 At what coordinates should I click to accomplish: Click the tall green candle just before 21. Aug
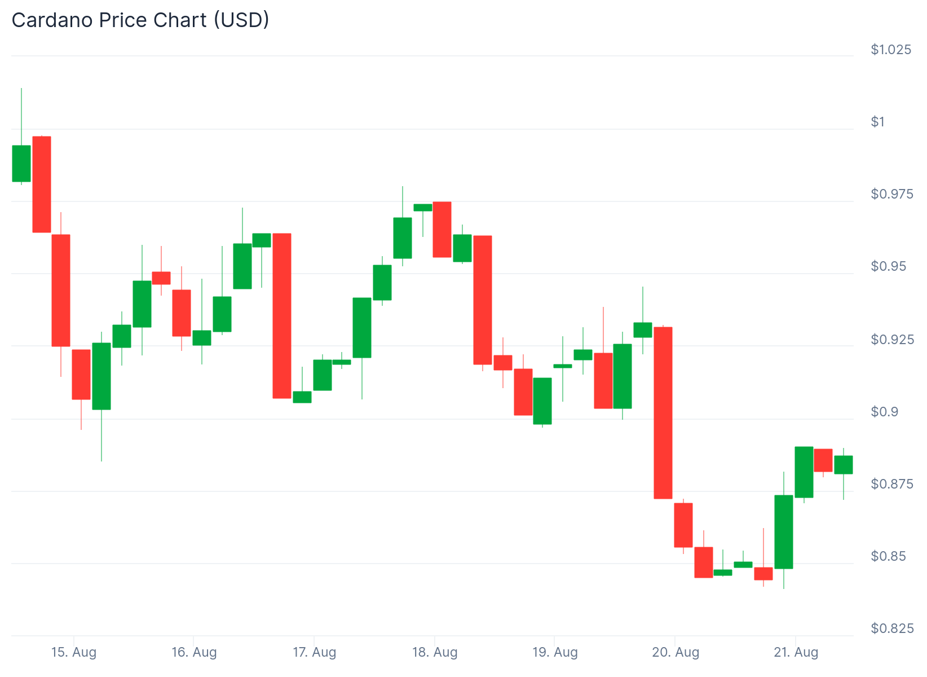[x=784, y=531]
